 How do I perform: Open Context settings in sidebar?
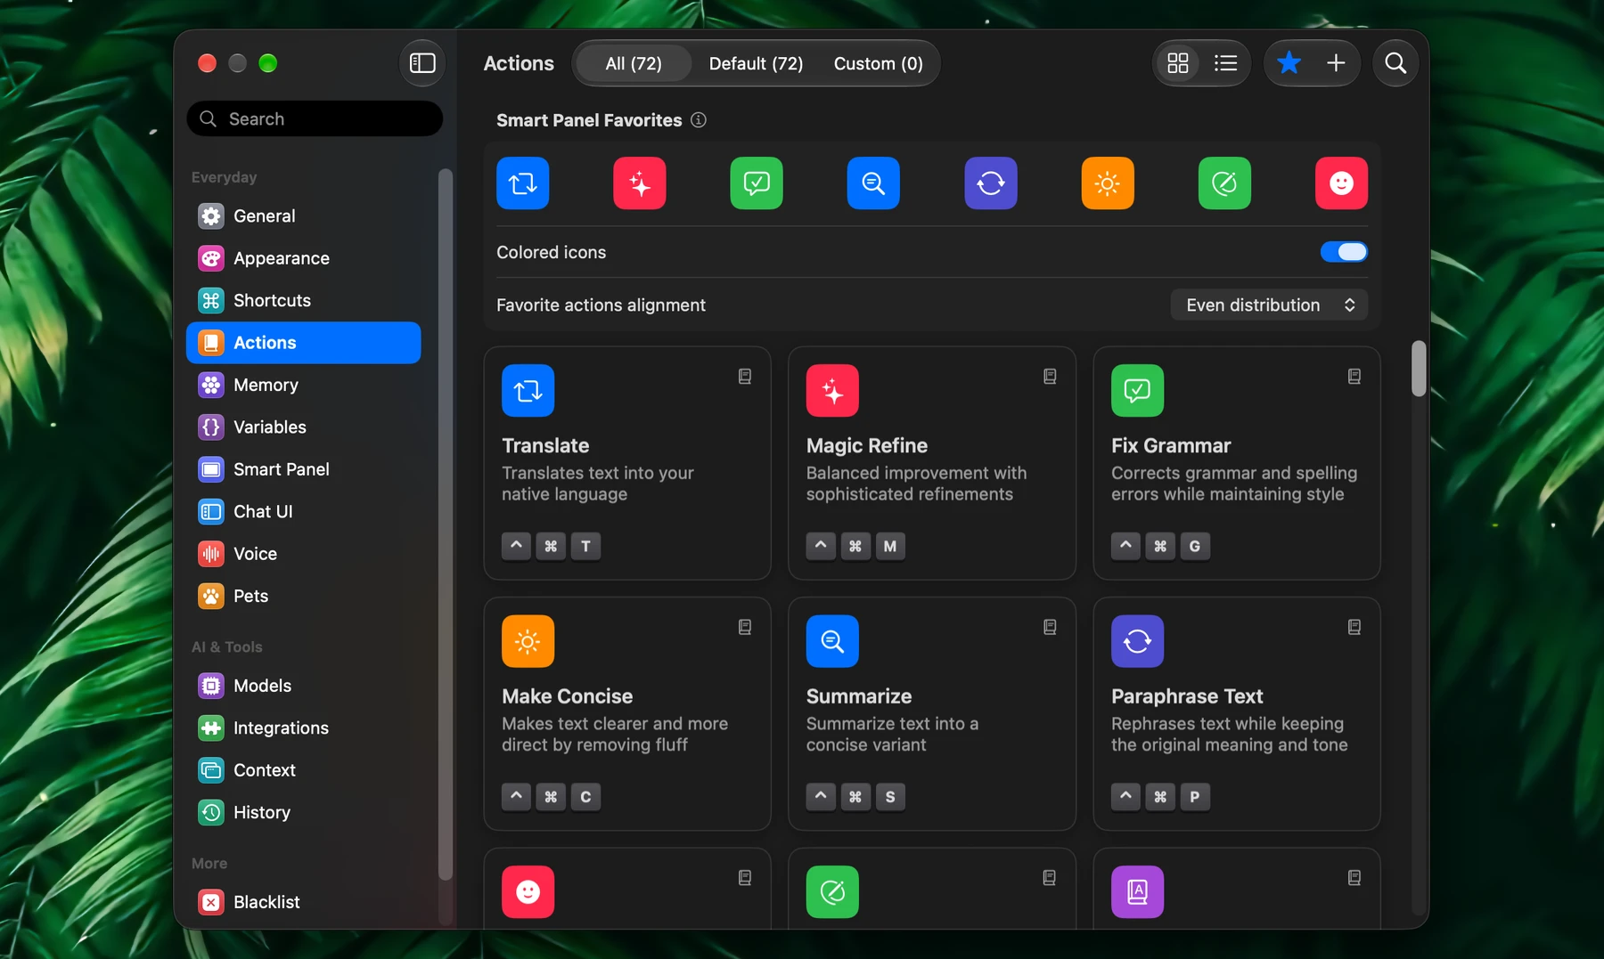pos(303,770)
